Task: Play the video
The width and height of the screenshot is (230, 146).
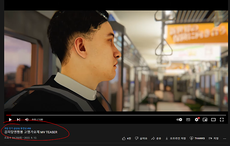Action: [x=10, y=120]
